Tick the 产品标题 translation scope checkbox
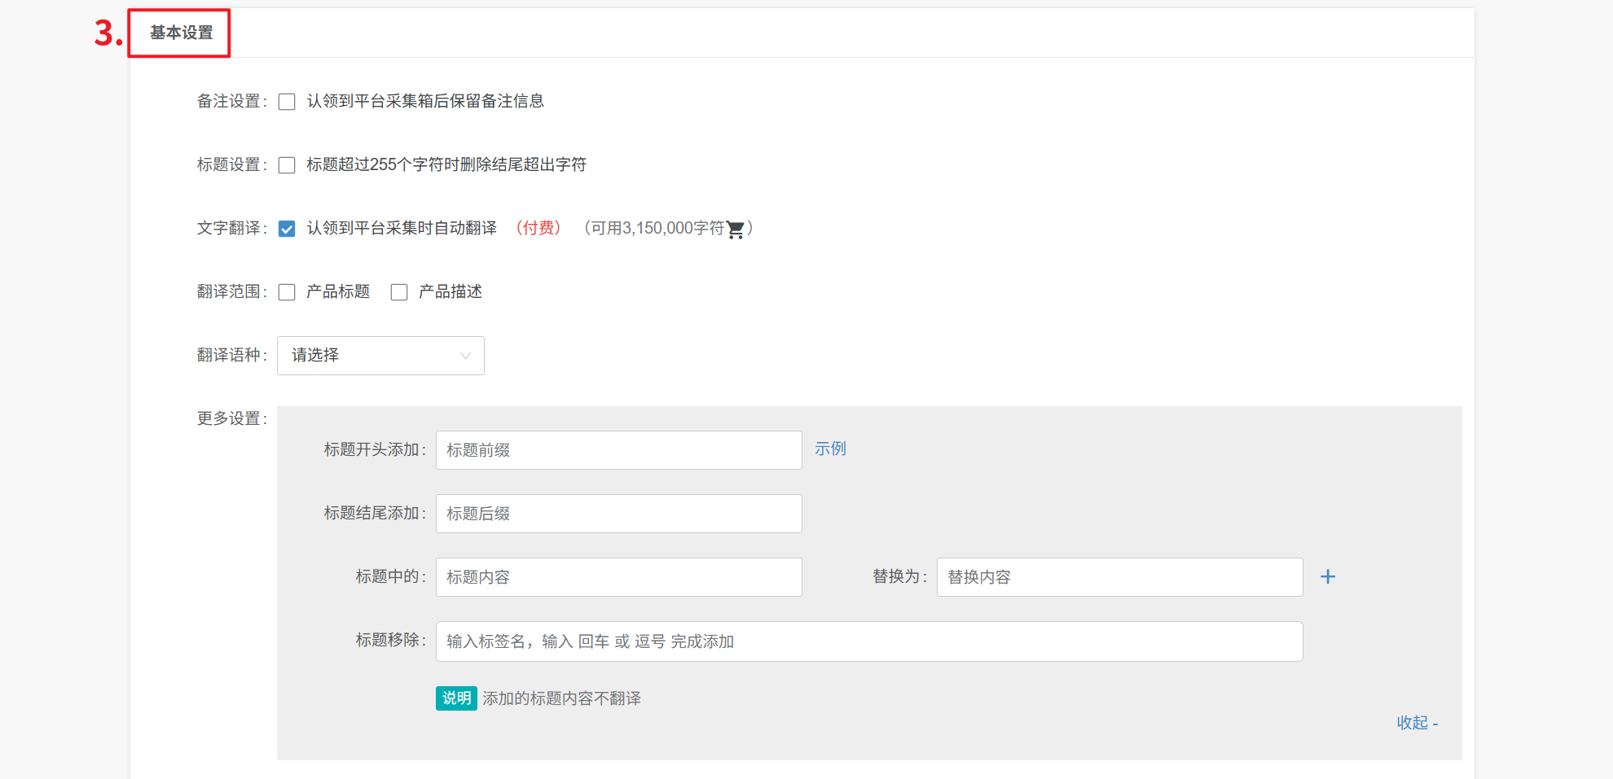This screenshot has height=779, width=1613. click(x=287, y=292)
